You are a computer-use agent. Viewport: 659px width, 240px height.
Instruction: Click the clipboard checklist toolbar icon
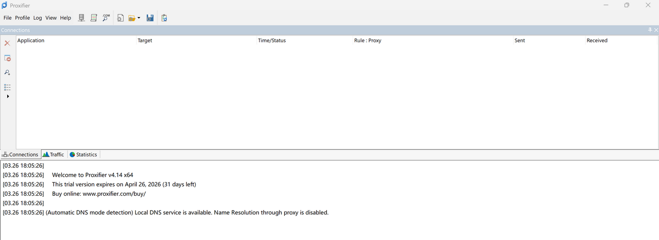[164, 18]
